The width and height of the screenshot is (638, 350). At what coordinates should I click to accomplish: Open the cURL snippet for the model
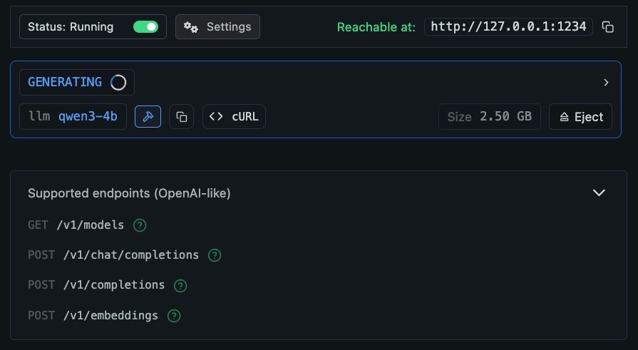point(234,117)
